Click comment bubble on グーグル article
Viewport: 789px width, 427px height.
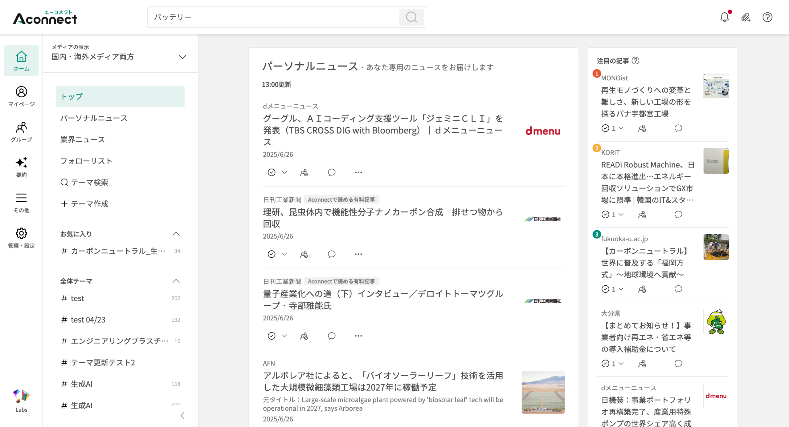pos(331,172)
